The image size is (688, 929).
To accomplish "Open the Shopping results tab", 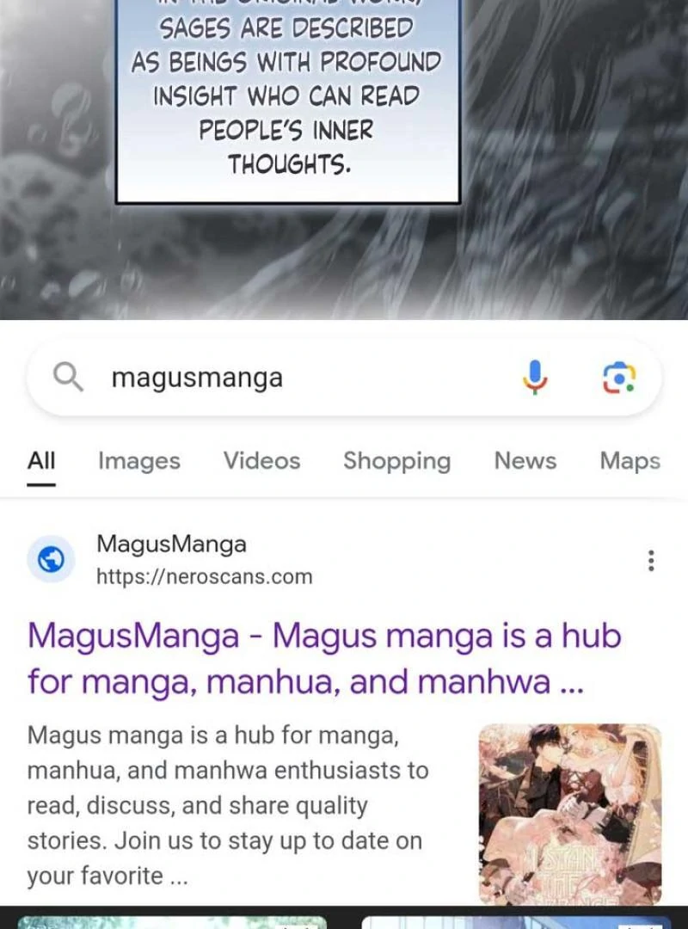I will coord(397,462).
